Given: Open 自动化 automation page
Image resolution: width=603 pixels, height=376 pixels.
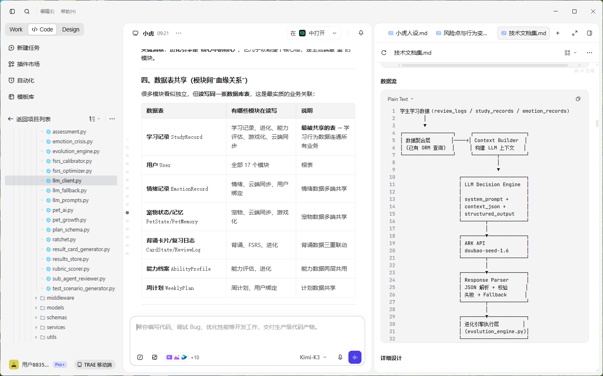Looking at the screenshot, I should [x=21, y=80].
